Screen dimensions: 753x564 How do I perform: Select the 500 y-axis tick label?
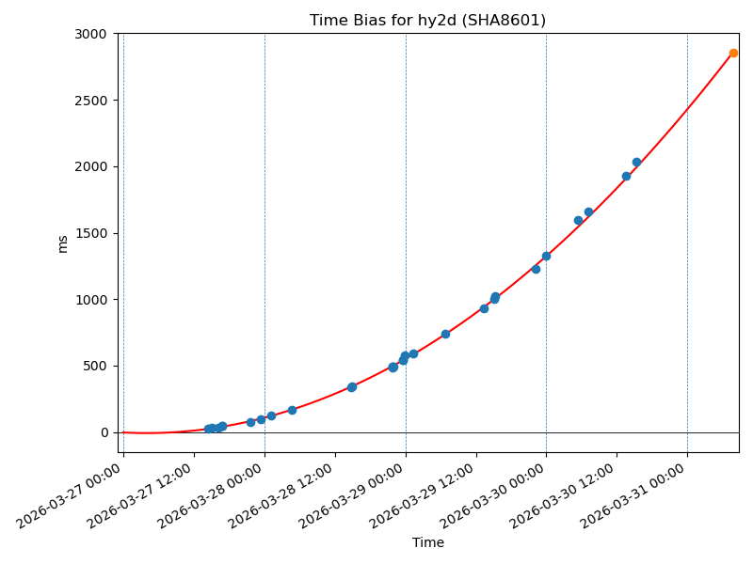tap(97, 367)
